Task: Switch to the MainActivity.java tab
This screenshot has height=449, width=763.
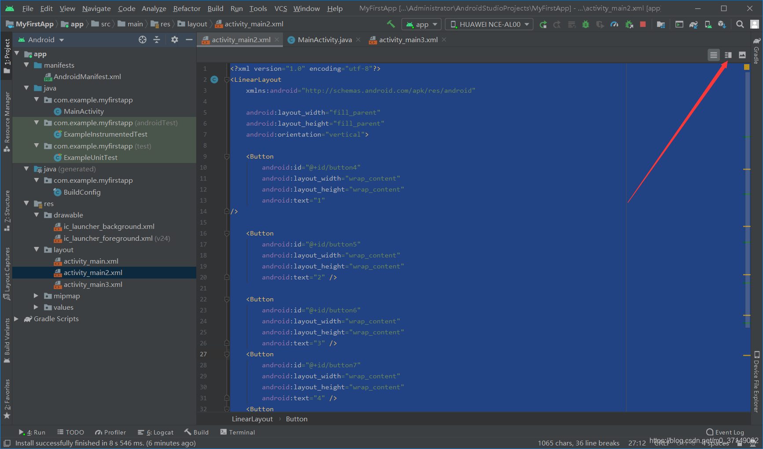Action: click(324, 40)
